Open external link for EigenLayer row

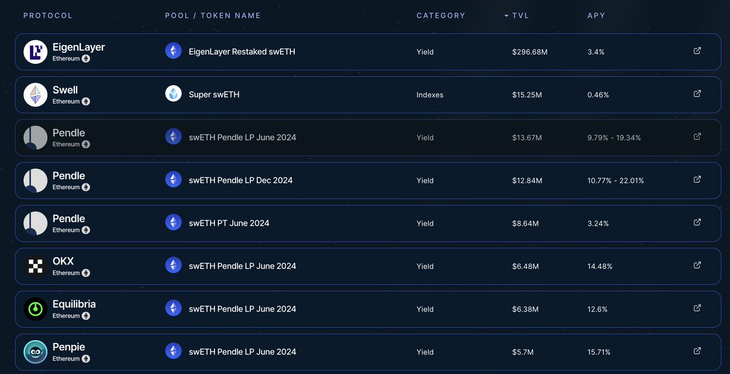click(x=697, y=51)
